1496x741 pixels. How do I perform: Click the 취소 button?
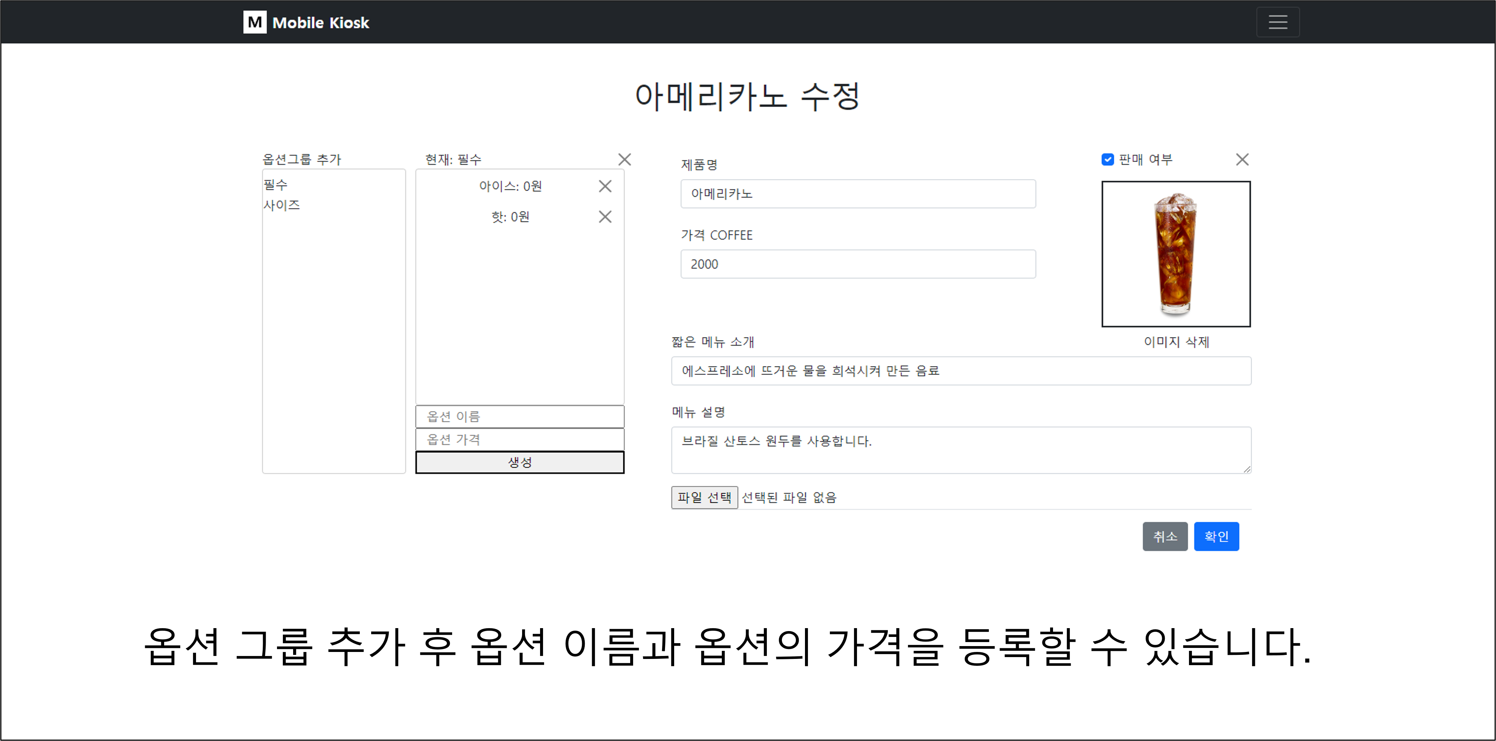click(1165, 537)
